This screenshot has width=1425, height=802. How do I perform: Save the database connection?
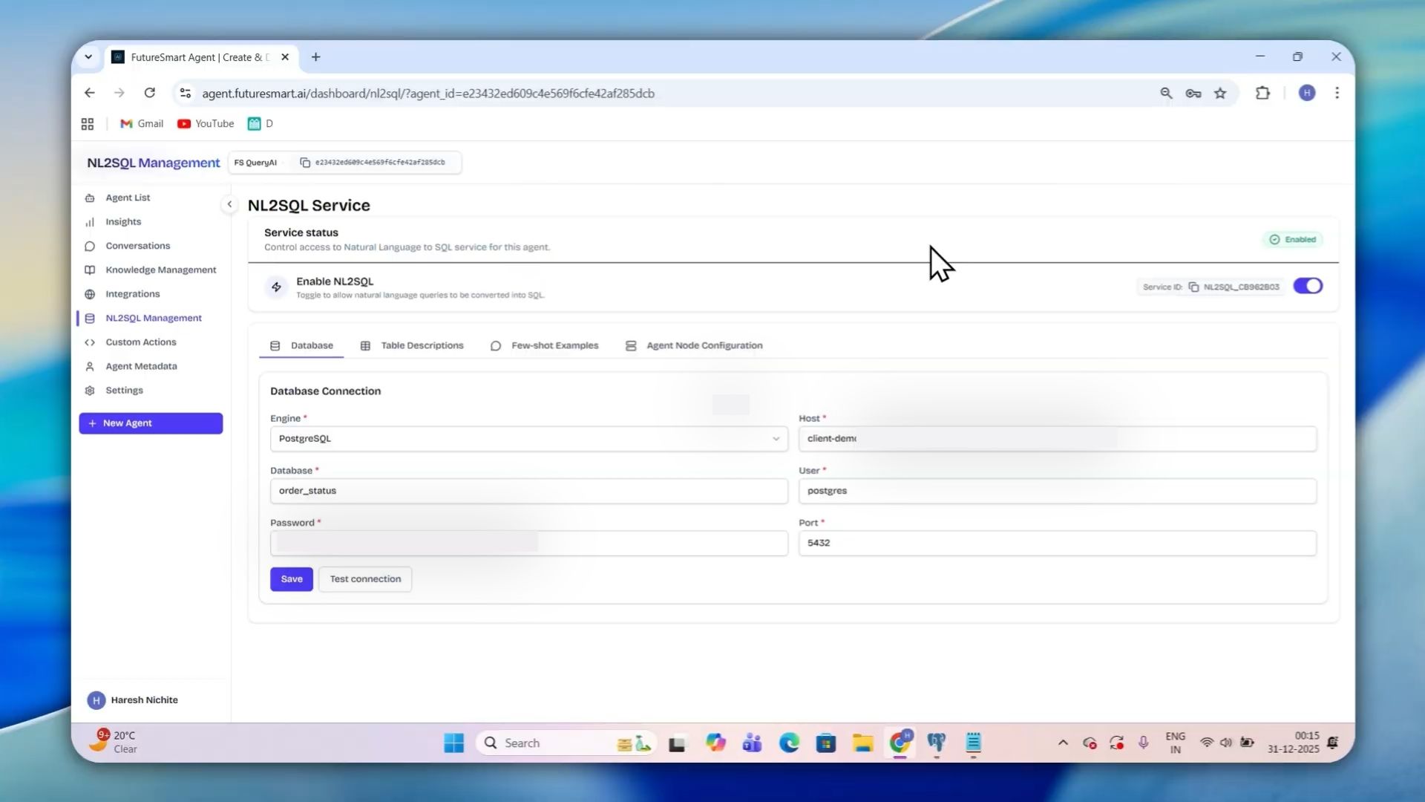[292, 579]
